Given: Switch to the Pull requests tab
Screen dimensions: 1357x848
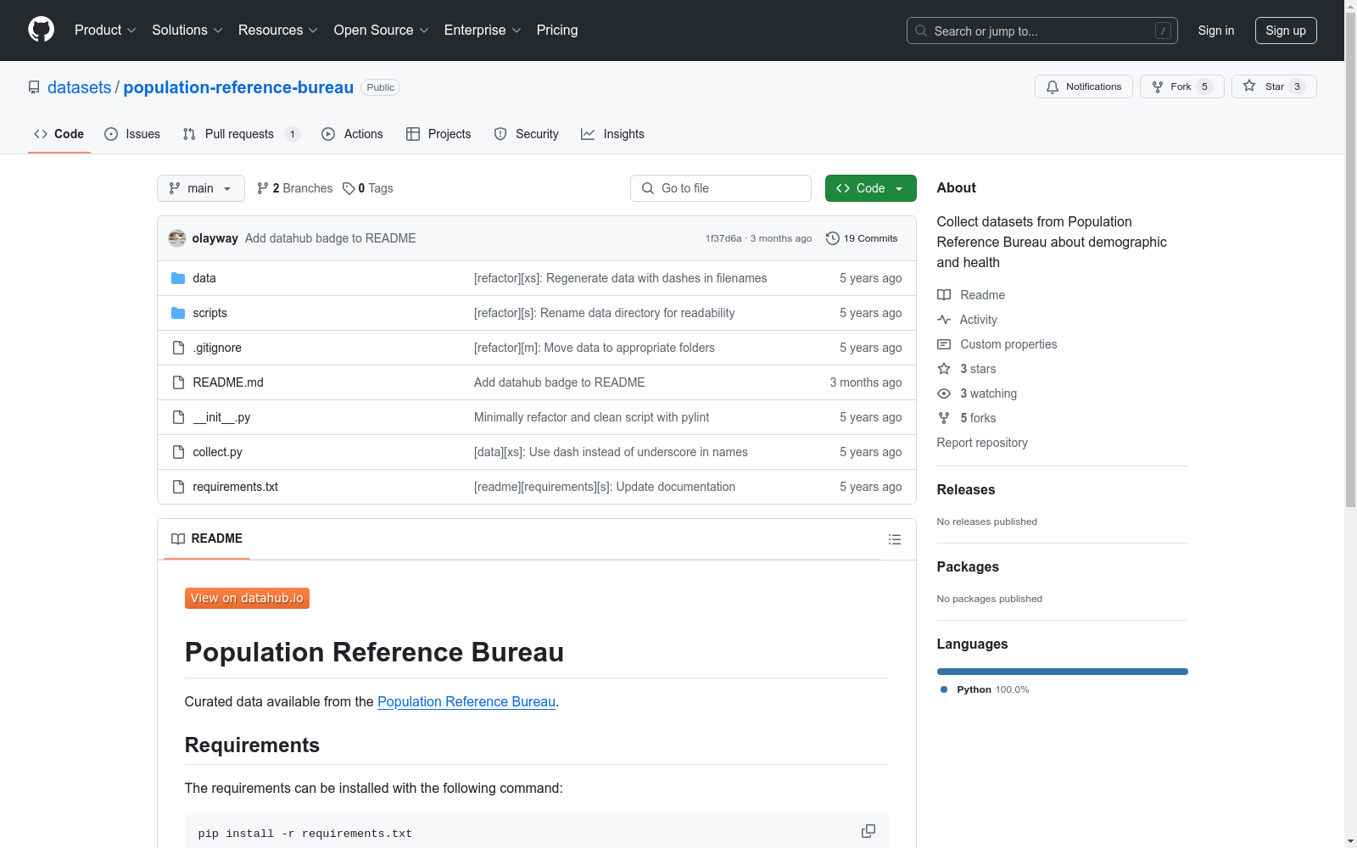Looking at the screenshot, I should point(241,134).
